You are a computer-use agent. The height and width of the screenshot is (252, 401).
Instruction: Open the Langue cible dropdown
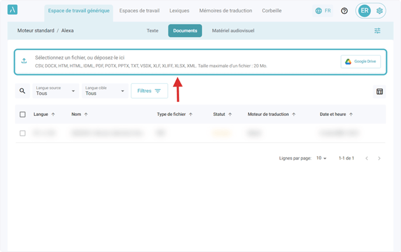pos(106,91)
